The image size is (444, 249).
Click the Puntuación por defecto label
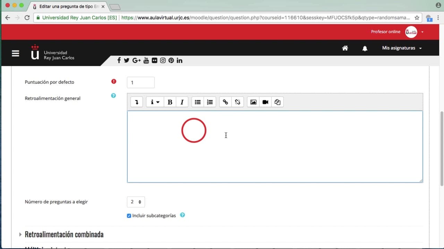coord(49,82)
